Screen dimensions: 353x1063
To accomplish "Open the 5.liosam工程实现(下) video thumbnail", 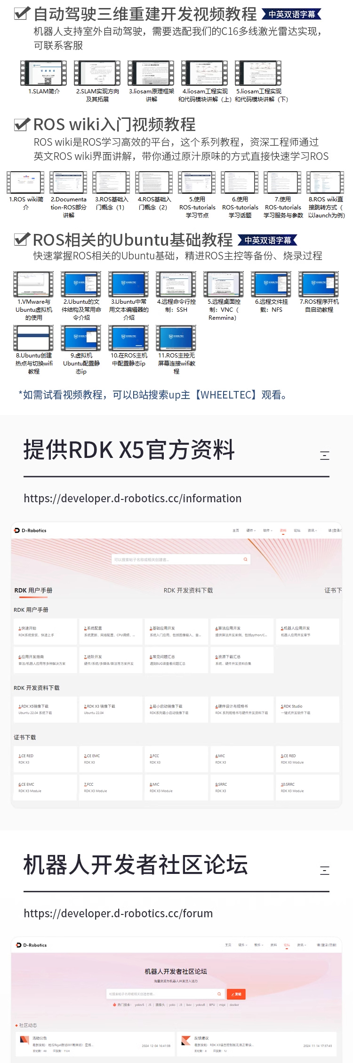I will 258,73.
